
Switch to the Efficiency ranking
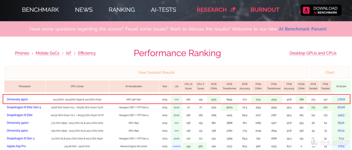click(87, 53)
